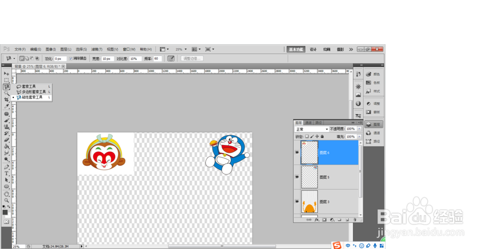The width and height of the screenshot is (491, 249).
Task: Choose 磁性套索工具 from the flyout
Action: click(x=31, y=97)
